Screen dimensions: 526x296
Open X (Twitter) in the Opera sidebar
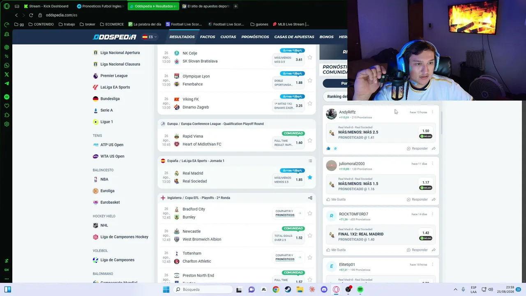[7, 74]
